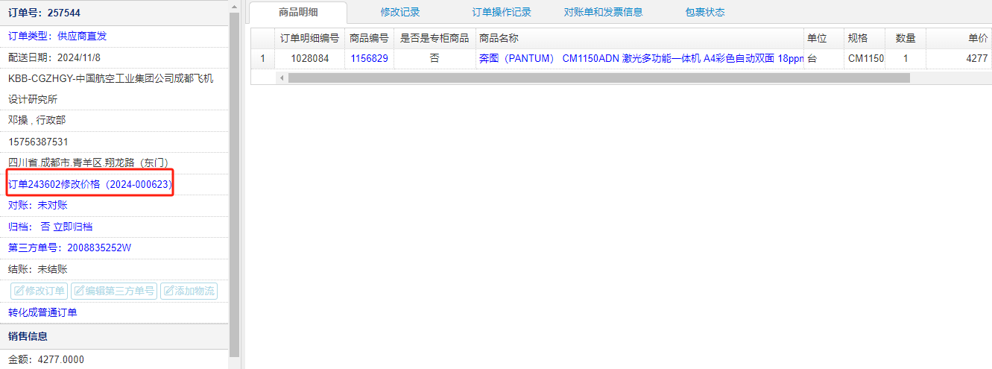Open product number 1156829 link
This screenshot has height=369, width=992.
(x=369, y=58)
